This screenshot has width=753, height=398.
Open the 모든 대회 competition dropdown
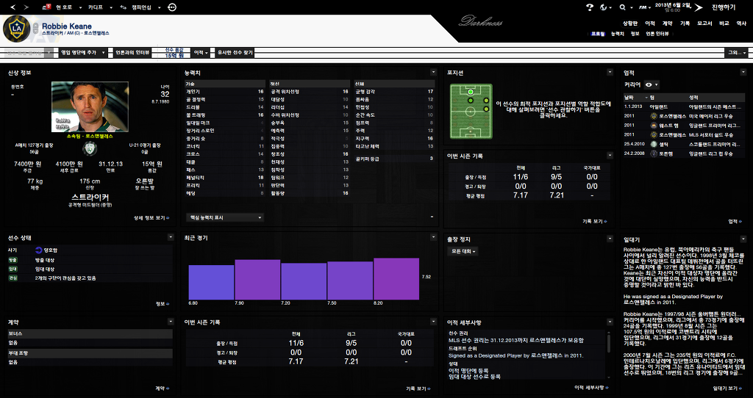(464, 251)
